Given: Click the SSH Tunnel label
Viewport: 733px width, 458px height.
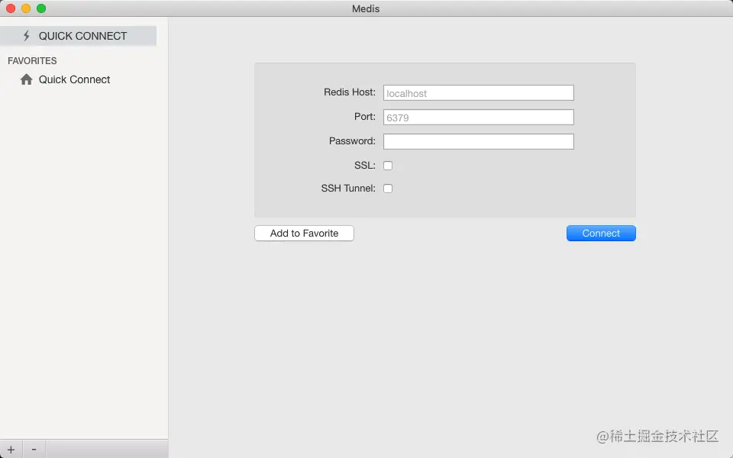Looking at the screenshot, I should 348,189.
